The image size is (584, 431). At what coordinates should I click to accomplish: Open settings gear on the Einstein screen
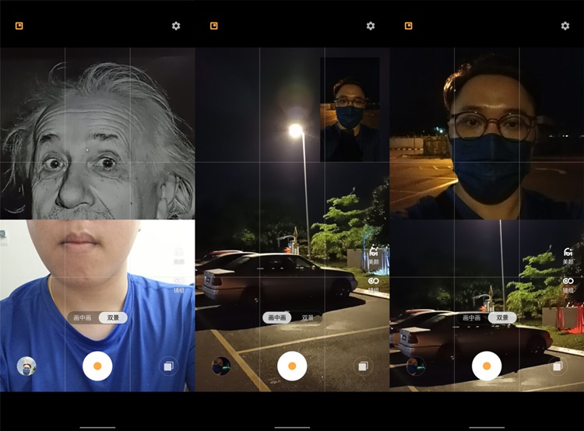coord(176,26)
